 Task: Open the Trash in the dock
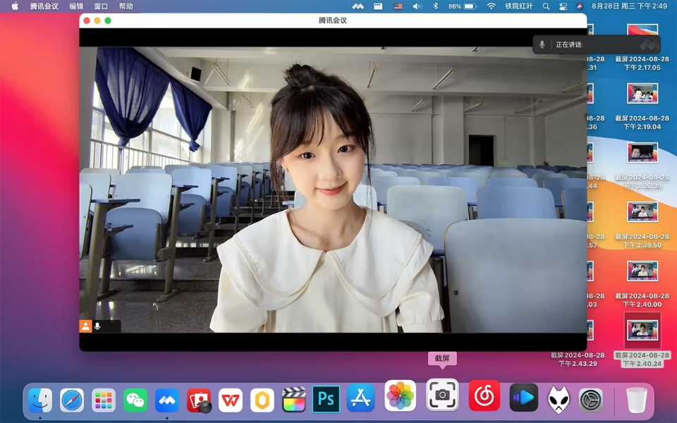636,400
